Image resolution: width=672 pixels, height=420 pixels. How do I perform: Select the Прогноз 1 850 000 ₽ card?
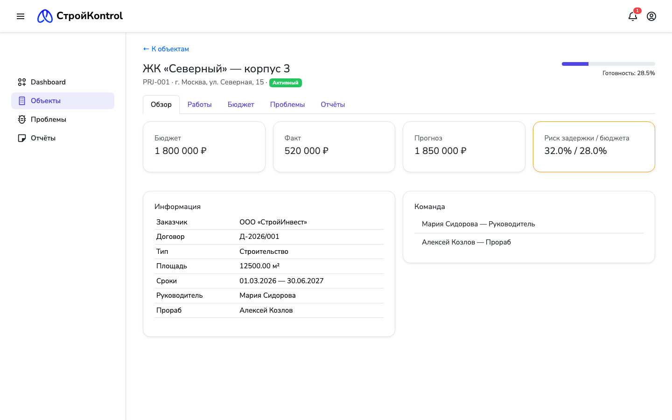coord(464,147)
